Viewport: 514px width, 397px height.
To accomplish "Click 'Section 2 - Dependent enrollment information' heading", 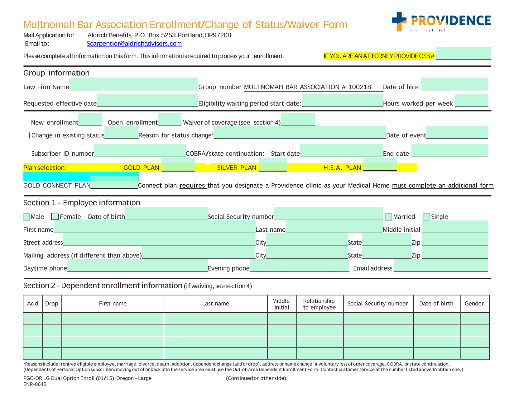I will (x=103, y=286).
